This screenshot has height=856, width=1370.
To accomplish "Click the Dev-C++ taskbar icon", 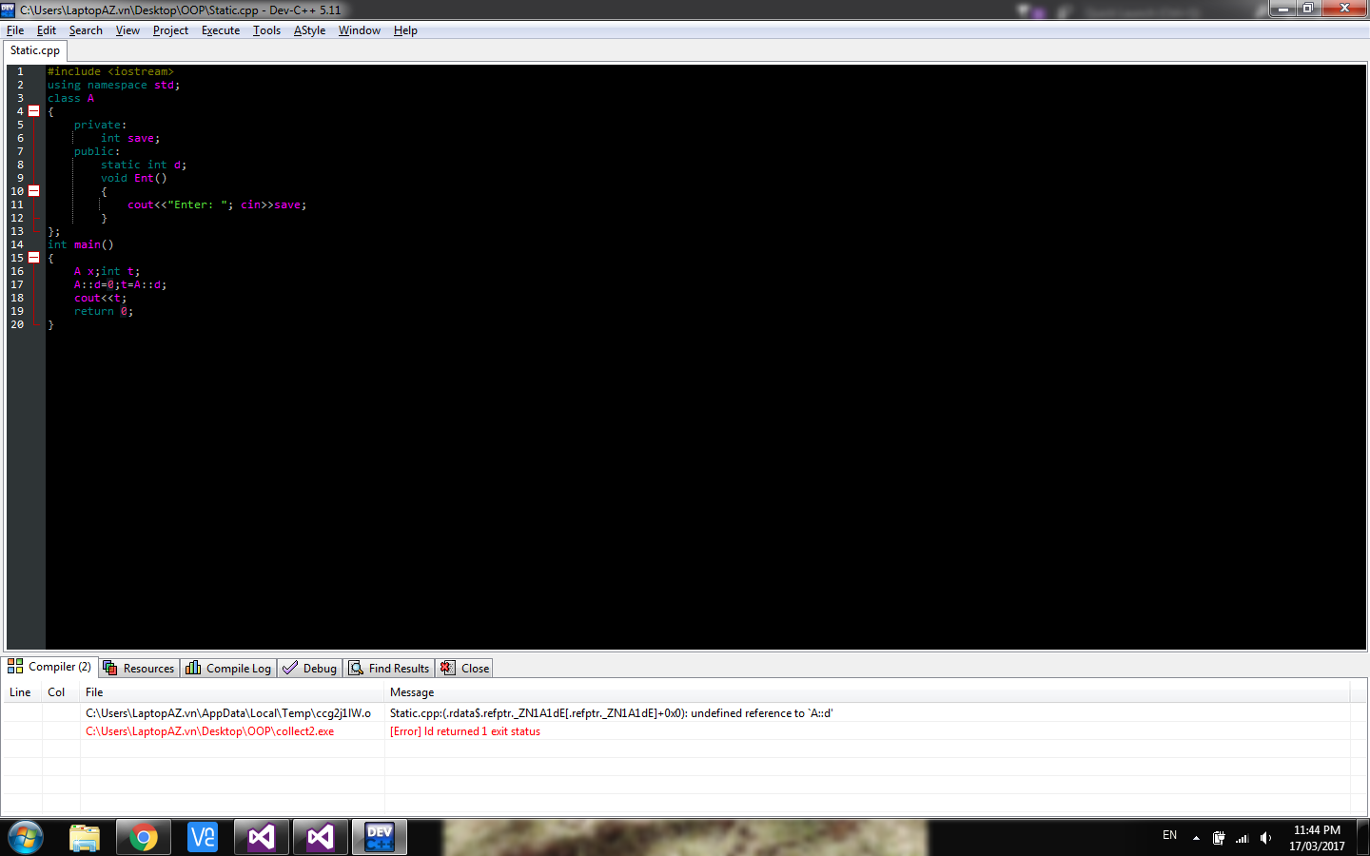I will (380, 837).
